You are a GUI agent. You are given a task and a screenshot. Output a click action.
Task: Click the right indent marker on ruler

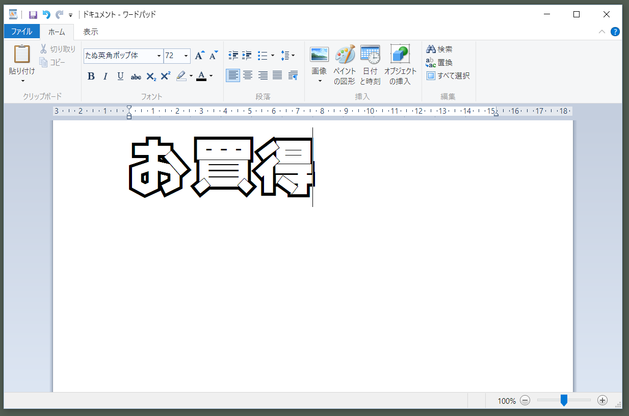[496, 114]
